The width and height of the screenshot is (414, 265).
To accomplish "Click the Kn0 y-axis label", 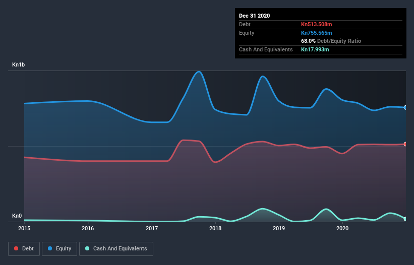I will [17, 216].
